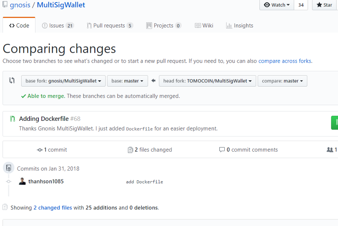The width and height of the screenshot is (338, 226).
Task: Open the Pull requests tab
Action: [110, 25]
